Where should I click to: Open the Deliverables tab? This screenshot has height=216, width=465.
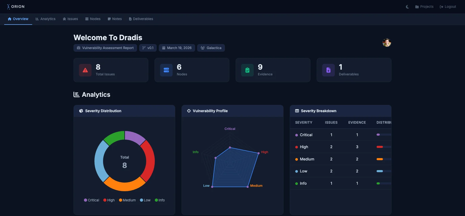(141, 19)
